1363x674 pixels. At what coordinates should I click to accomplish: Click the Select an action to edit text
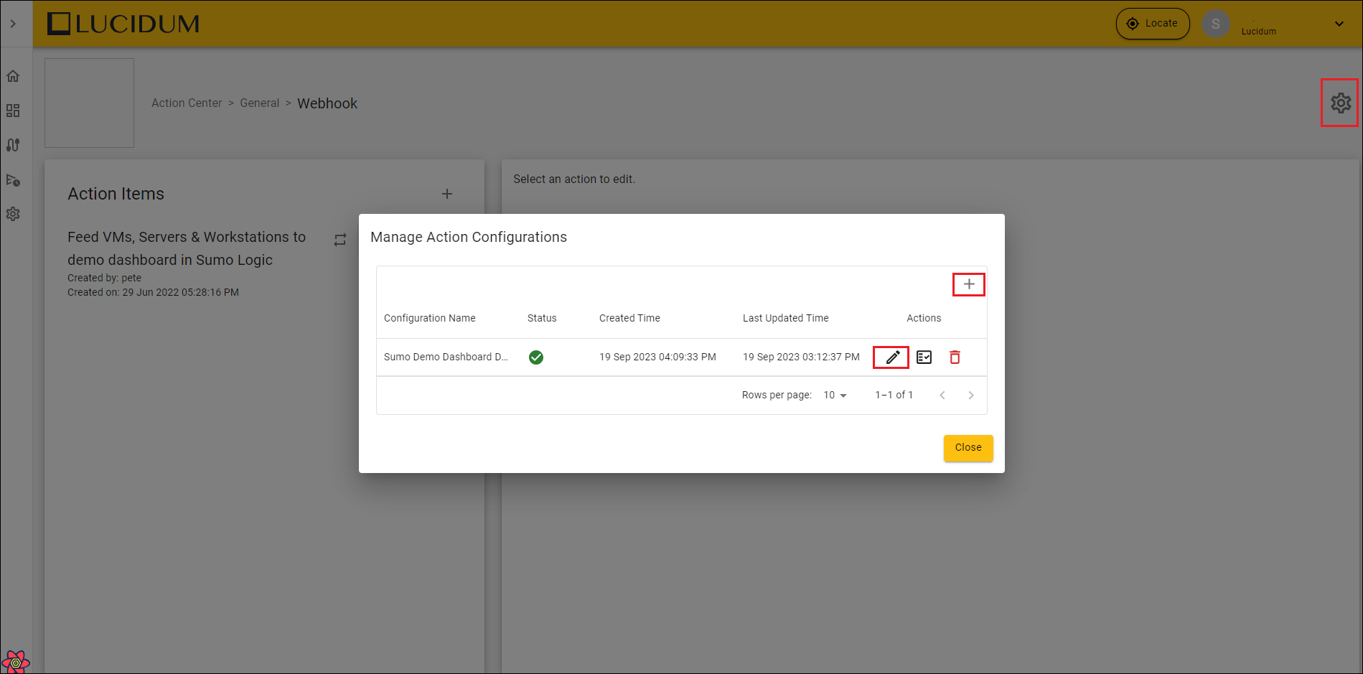click(x=574, y=179)
